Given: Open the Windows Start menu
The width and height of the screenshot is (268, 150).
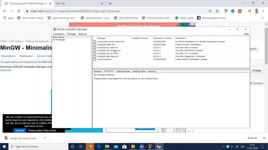Looking at the screenshot, I should pos(4,146).
